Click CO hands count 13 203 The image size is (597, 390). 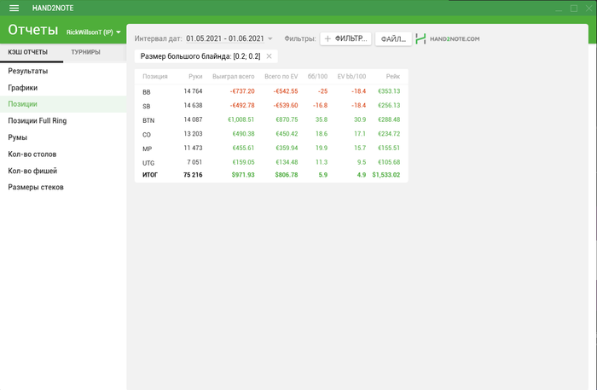[x=193, y=134]
